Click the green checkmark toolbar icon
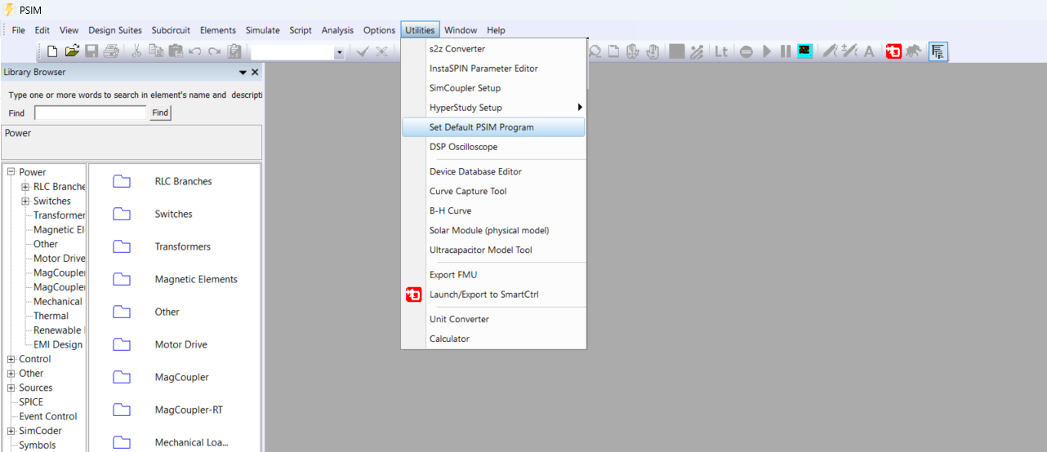This screenshot has height=452, width=1047. (363, 51)
